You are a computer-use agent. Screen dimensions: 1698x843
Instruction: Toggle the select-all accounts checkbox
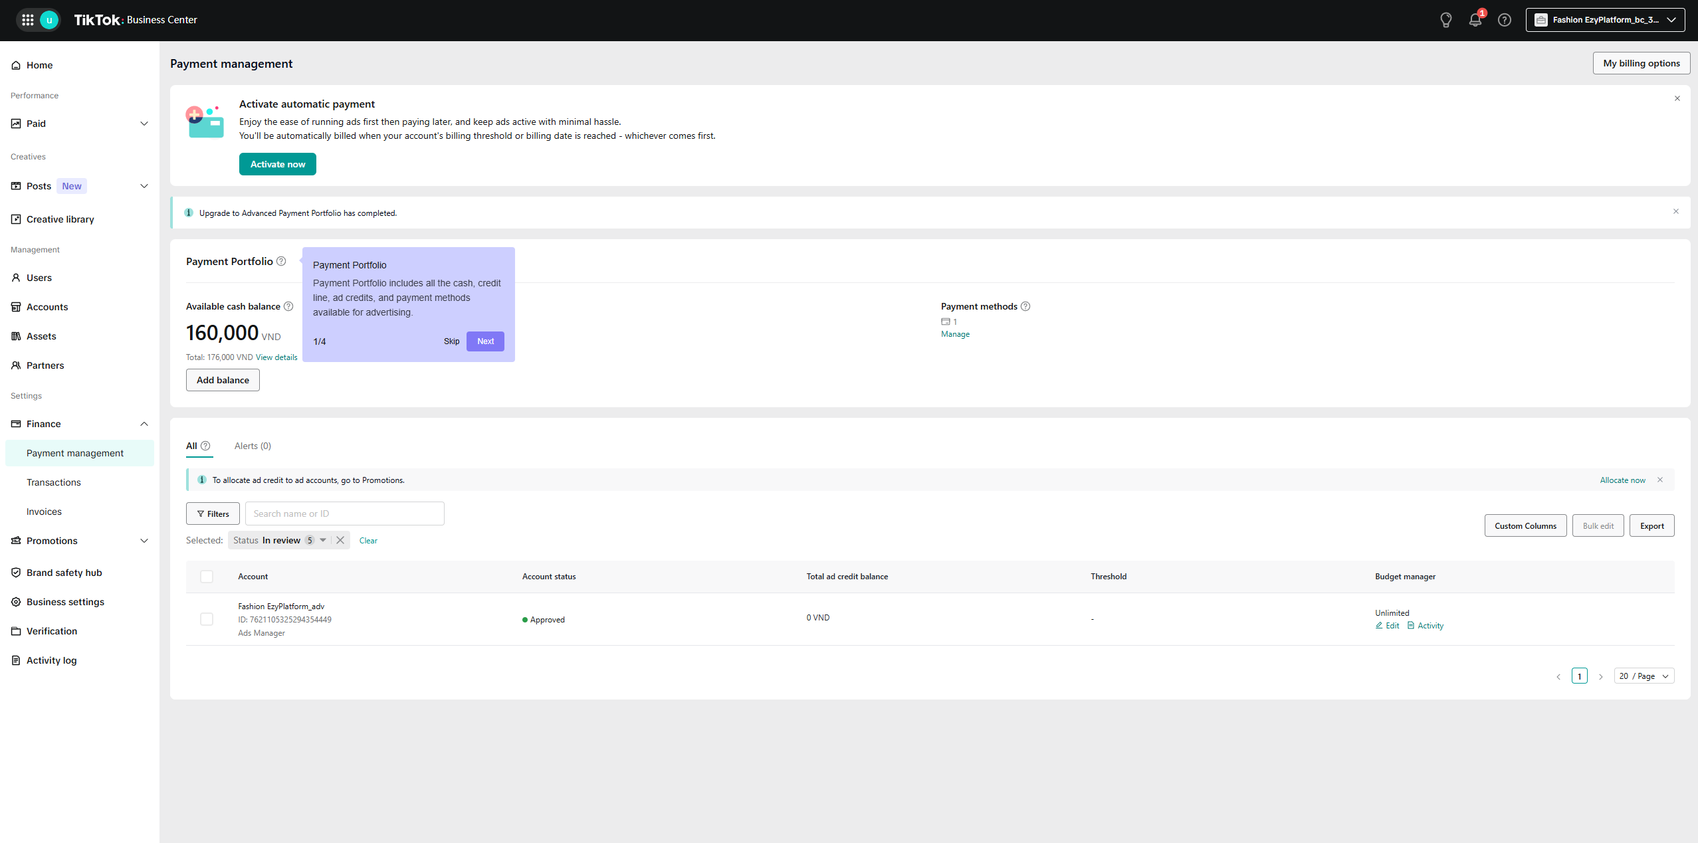(x=207, y=577)
